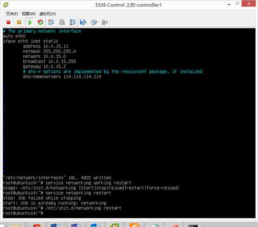
Task: Click the CD/DVD drive connection icon
Action: [94, 22]
